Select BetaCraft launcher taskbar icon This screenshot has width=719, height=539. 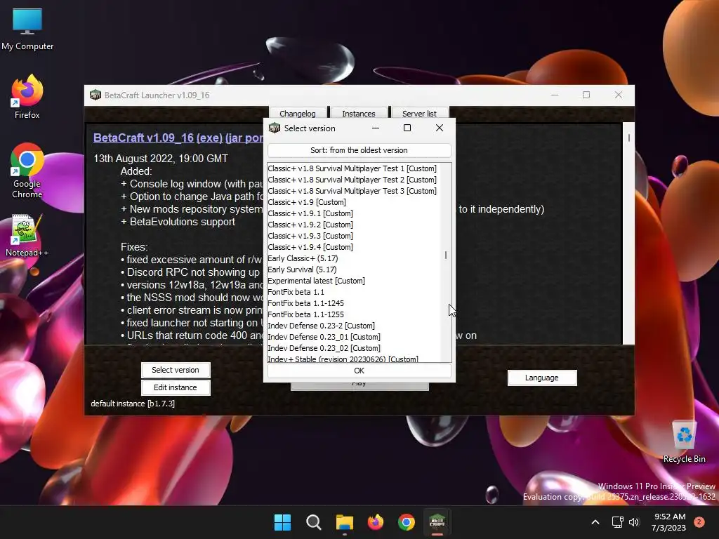tap(437, 522)
